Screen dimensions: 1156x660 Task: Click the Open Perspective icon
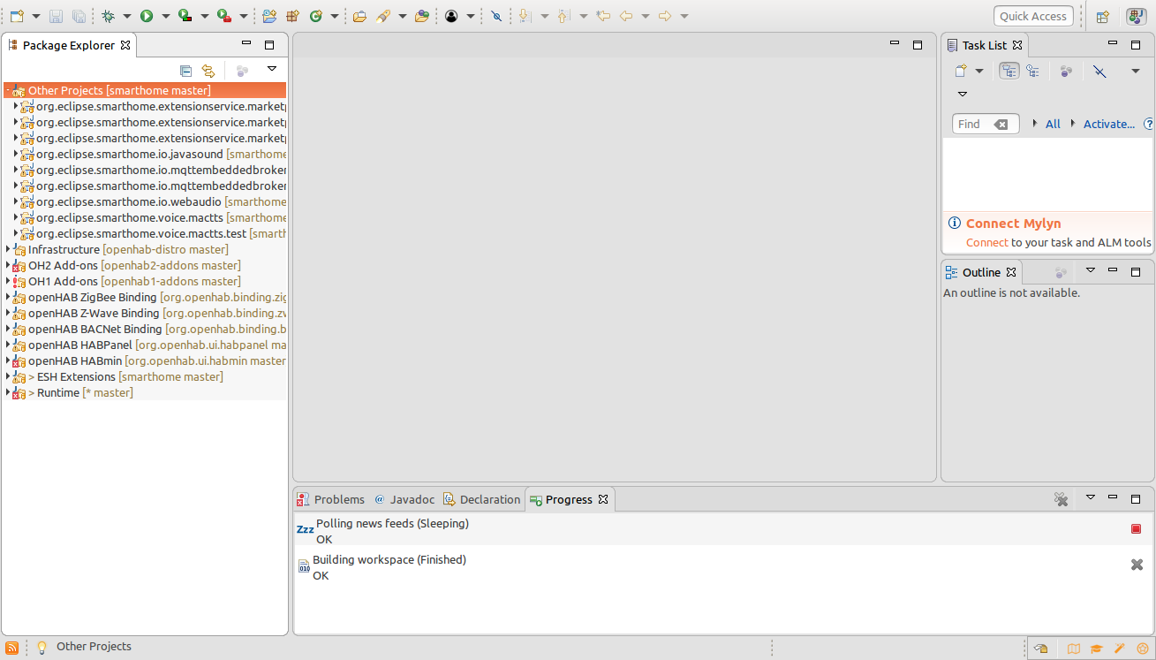(1103, 16)
